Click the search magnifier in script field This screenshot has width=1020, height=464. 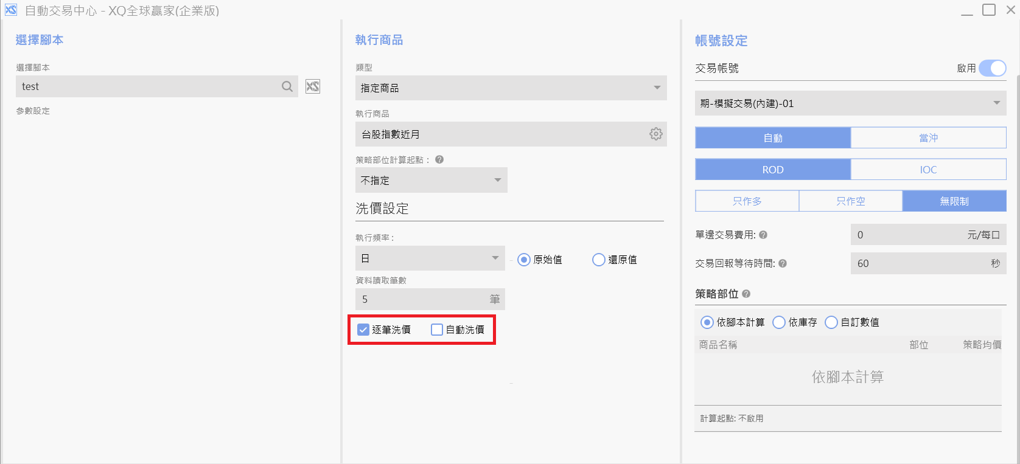coord(287,86)
